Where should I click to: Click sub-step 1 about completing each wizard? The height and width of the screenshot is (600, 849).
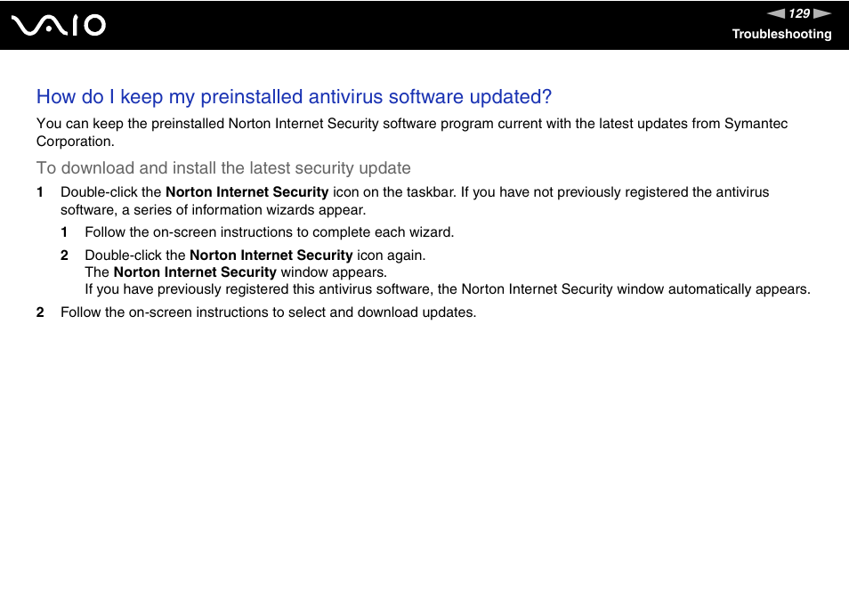pos(269,232)
